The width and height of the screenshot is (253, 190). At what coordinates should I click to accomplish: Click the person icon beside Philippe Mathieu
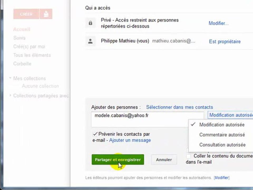coord(90,41)
